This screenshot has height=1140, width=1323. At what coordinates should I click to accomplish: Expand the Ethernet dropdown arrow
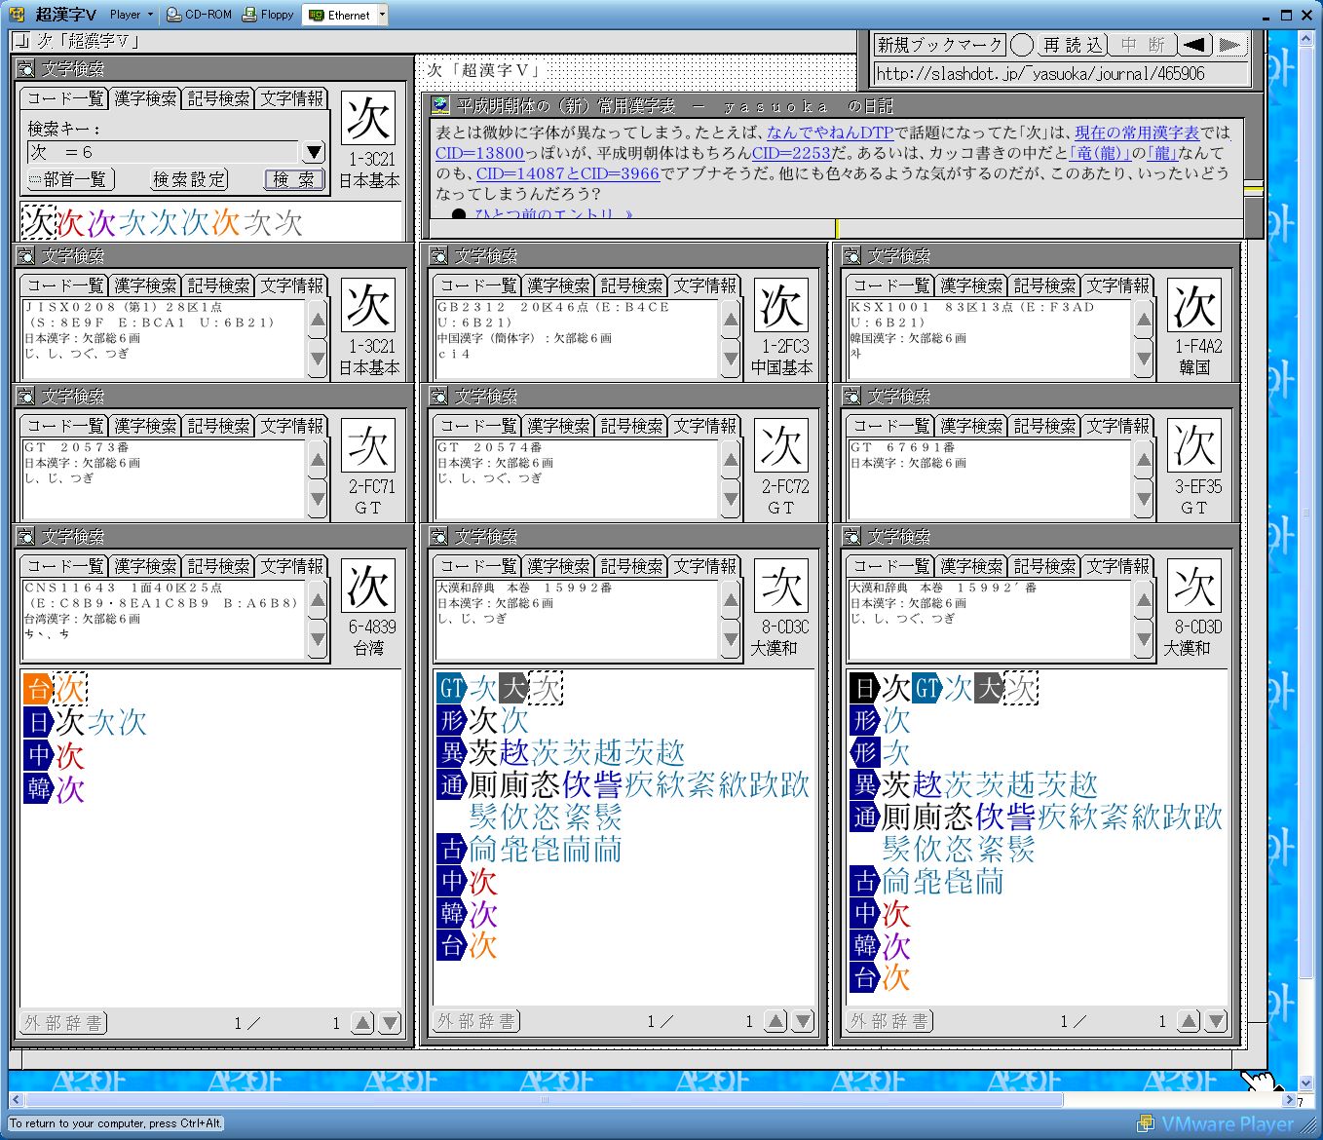pyautogui.click(x=382, y=15)
